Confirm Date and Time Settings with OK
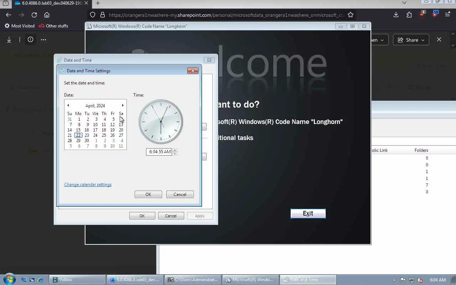Image resolution: width=456 pixels, height=285 pixels. click(x=148, y=195)
